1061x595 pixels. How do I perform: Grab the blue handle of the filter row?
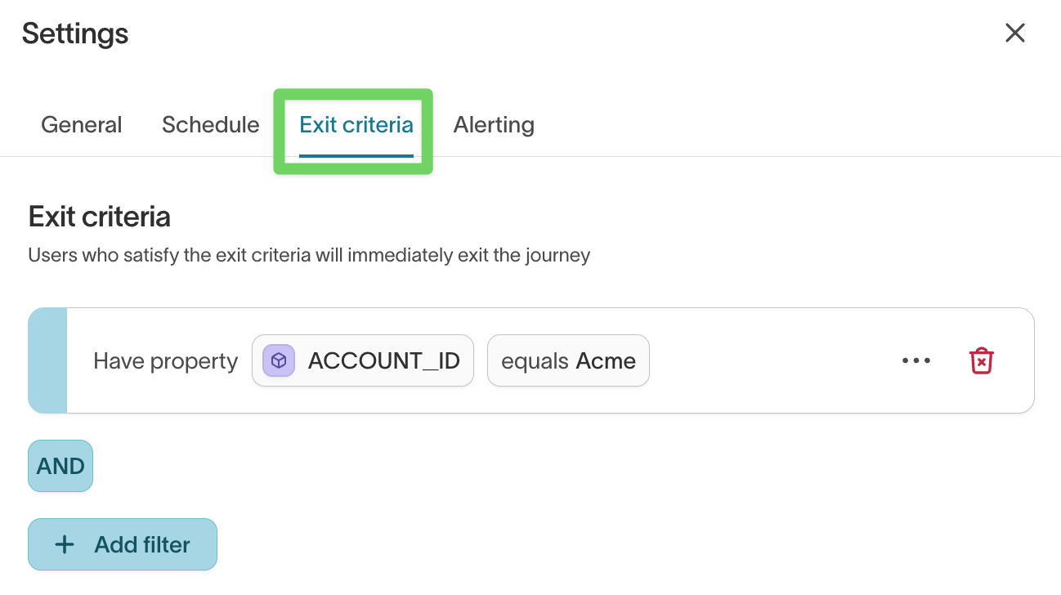click(48, 360)
